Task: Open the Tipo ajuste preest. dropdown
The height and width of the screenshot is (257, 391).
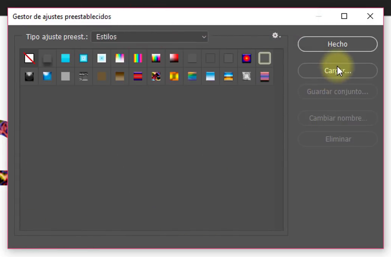Action: click(150, 37)
